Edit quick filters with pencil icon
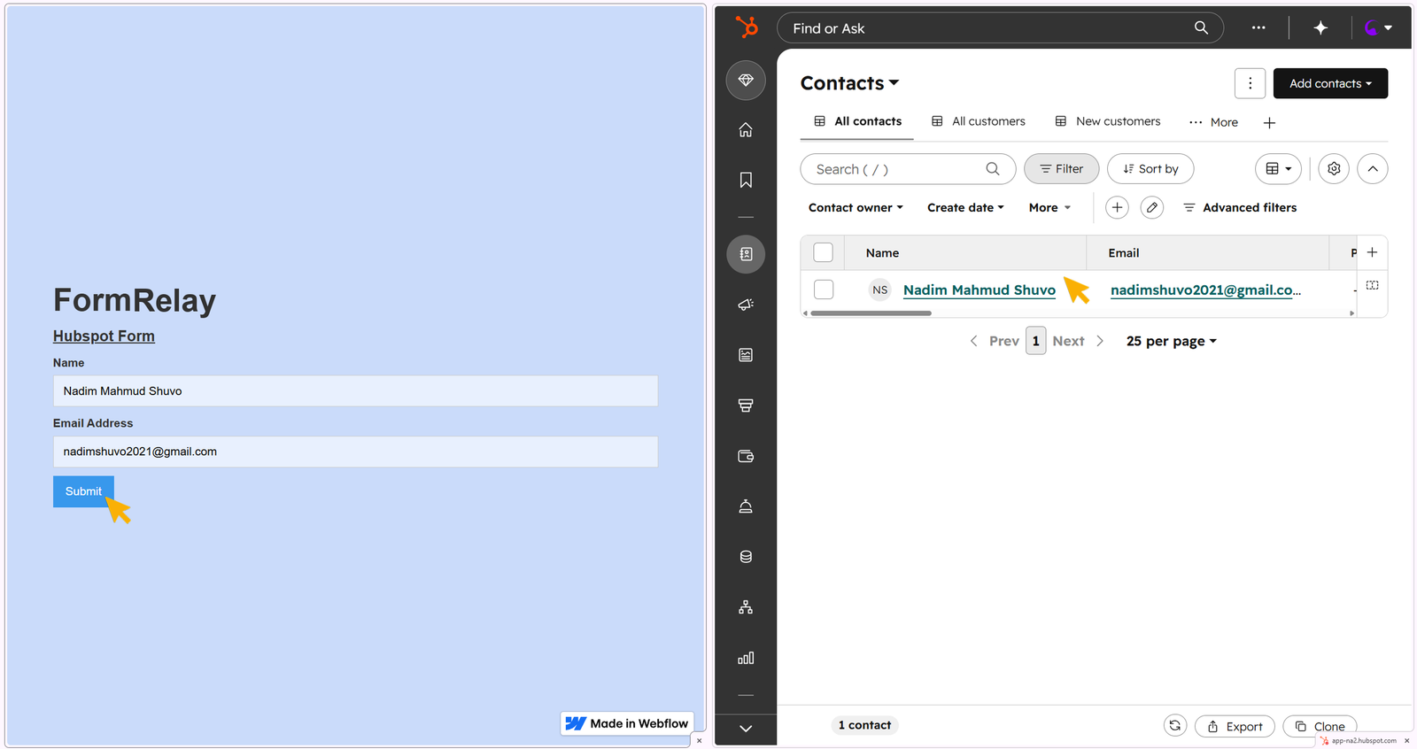This screenshot has height=749, width=1417. (1151, 207)
